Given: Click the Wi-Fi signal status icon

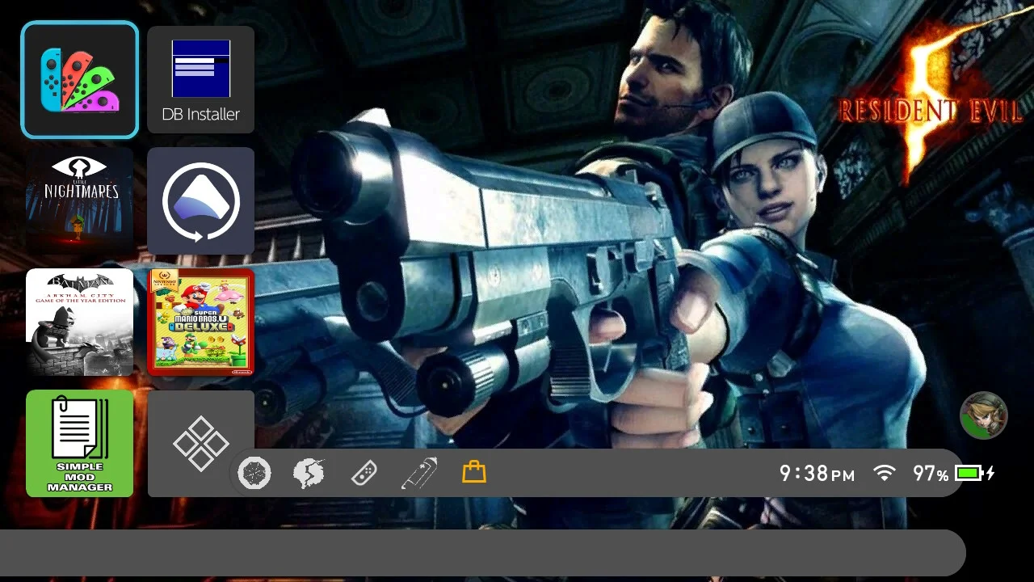Looking at the screenshot, I should (x=885, y=473).
